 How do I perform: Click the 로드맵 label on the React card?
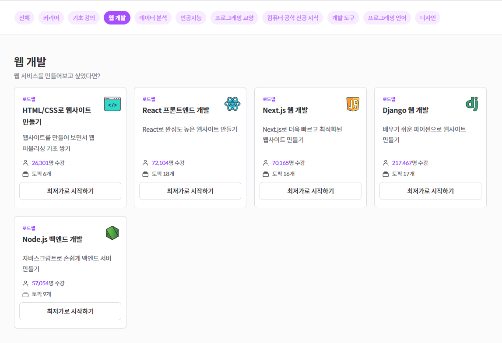point(149,99)
